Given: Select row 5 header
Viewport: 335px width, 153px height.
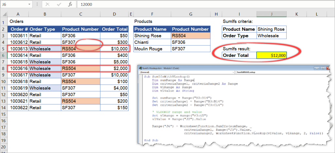Looking at the screenshot, I should (x=4, y=49).
